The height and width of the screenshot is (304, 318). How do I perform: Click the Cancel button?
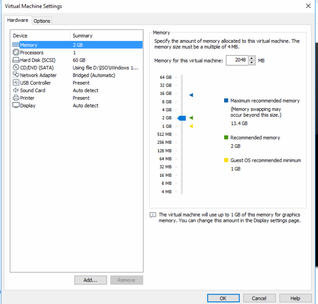pyautogui.click(x=259, y=298)
